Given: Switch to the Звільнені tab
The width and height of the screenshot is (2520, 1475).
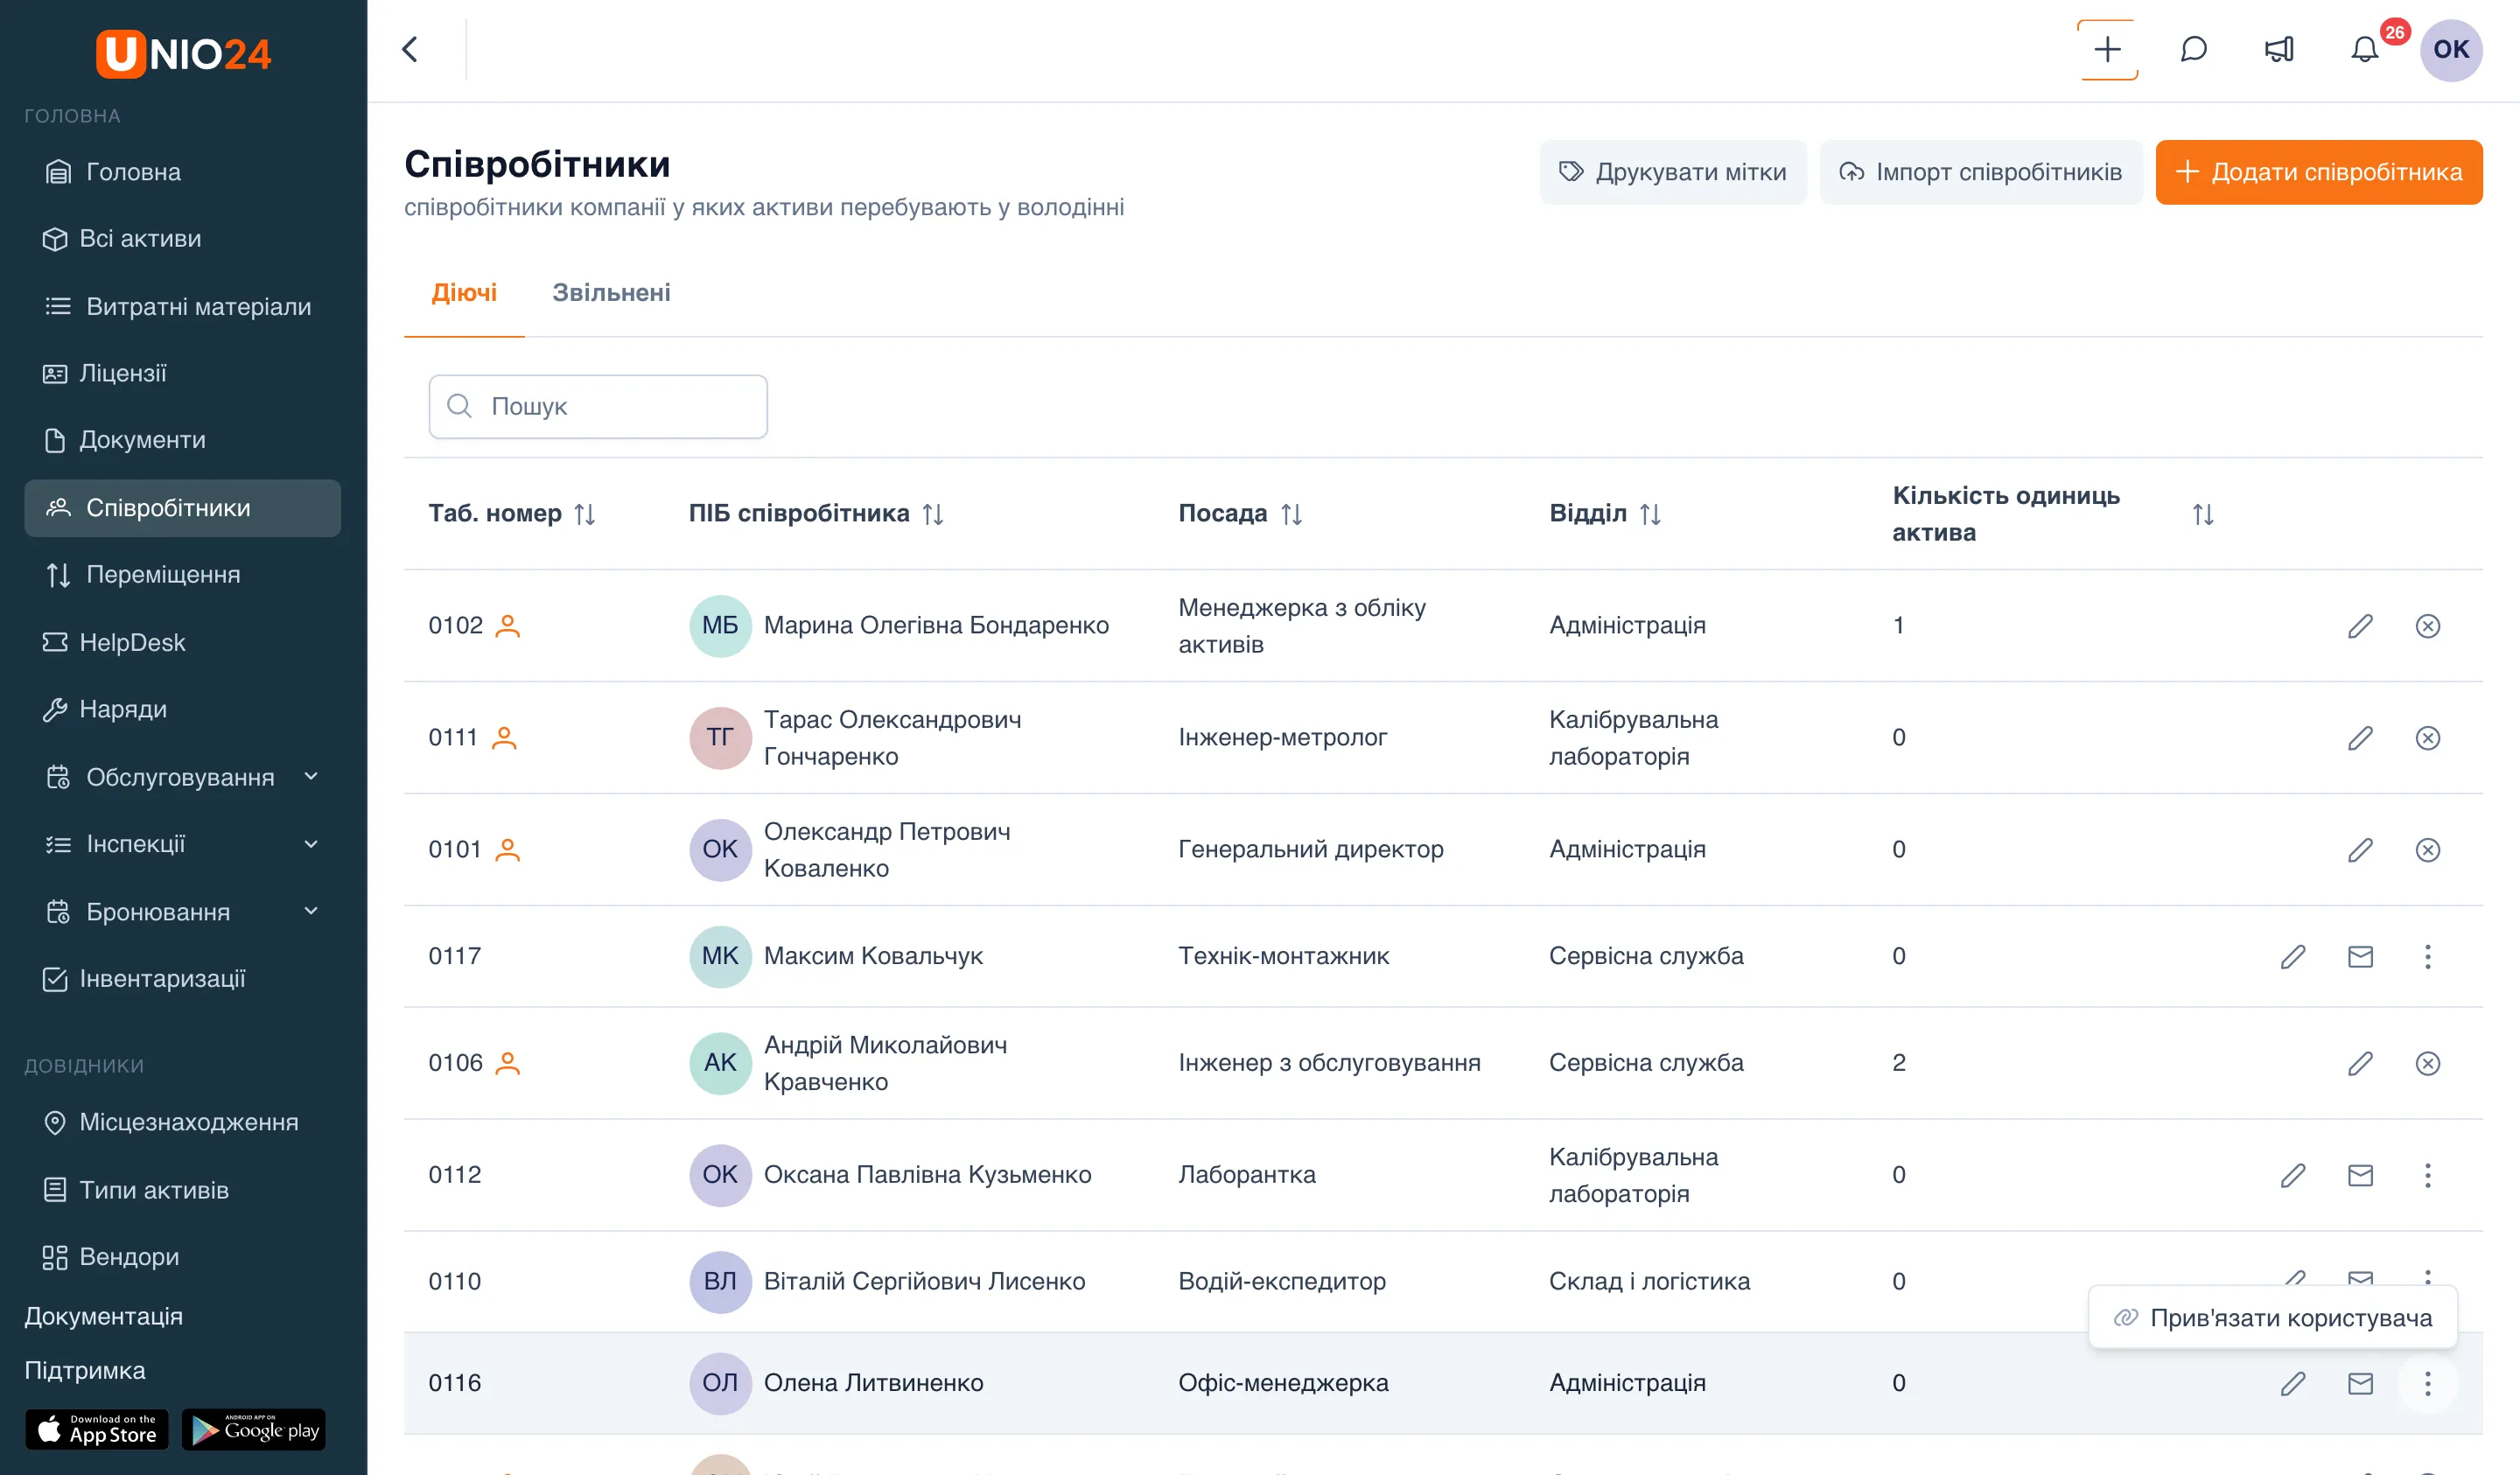Looking at the screenshot, I should pos(611,293).
